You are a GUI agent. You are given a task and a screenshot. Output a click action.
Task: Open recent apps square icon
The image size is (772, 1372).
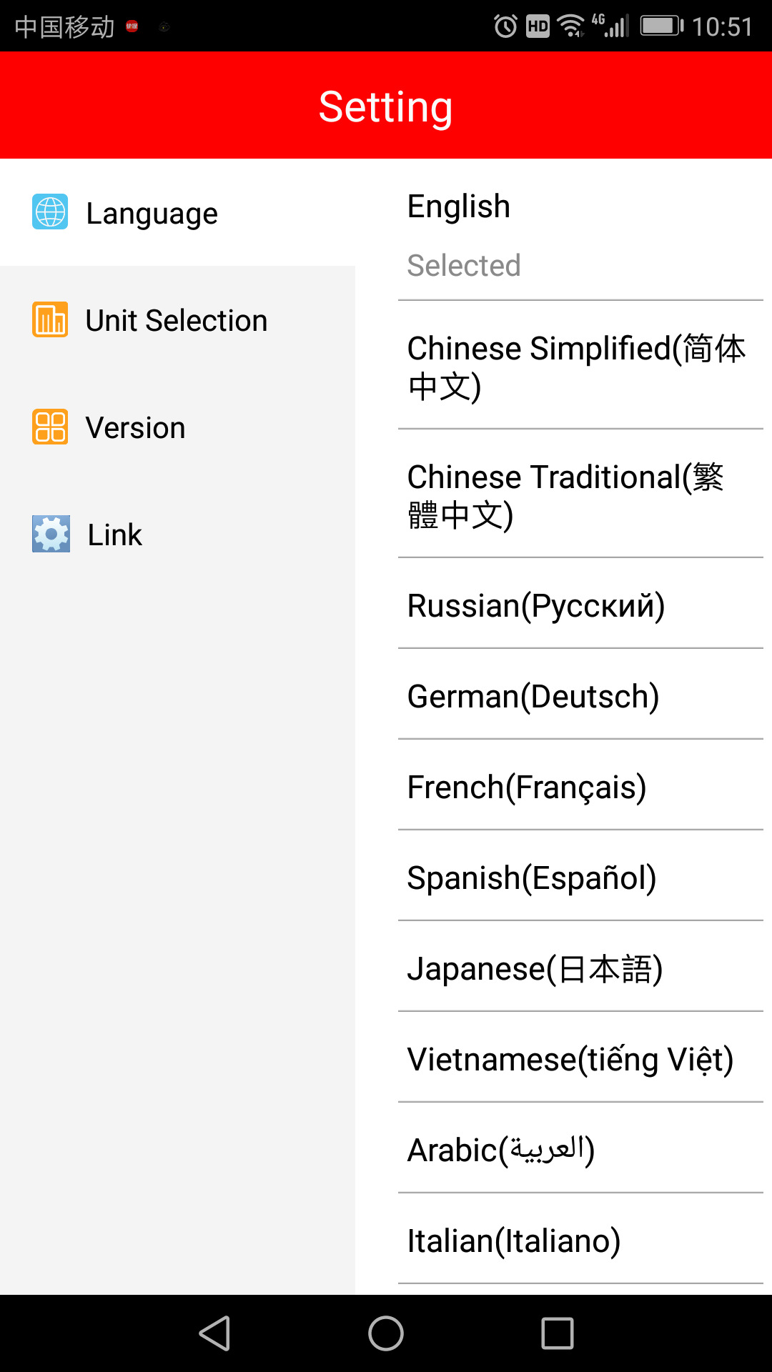[558, 1333]
